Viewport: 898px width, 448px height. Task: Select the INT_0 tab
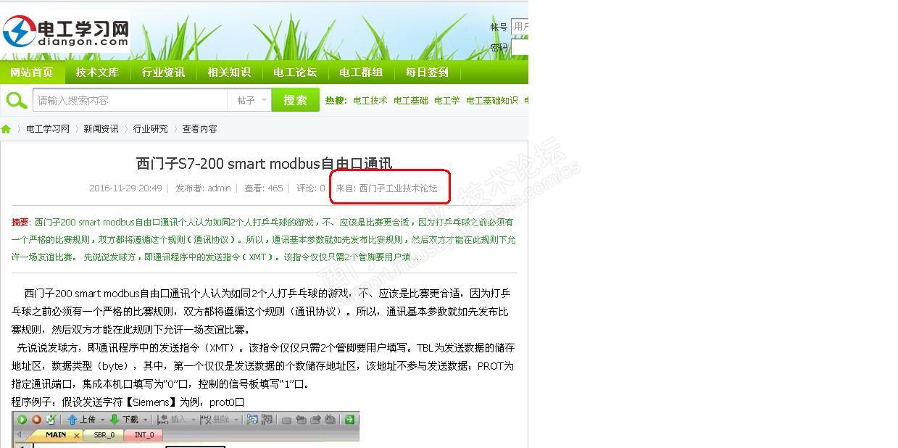[x=144, y=435]
